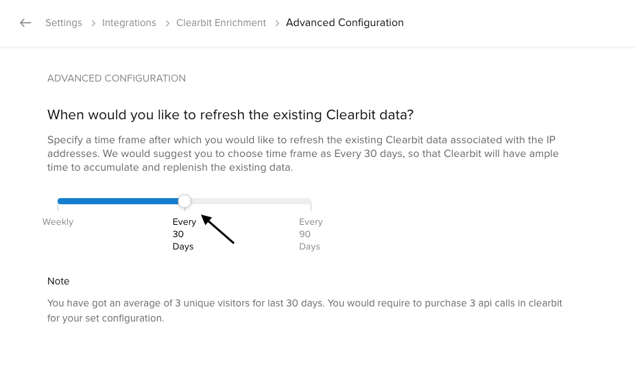Select the Advanced Configuration breadcrumb

[344, 23]
